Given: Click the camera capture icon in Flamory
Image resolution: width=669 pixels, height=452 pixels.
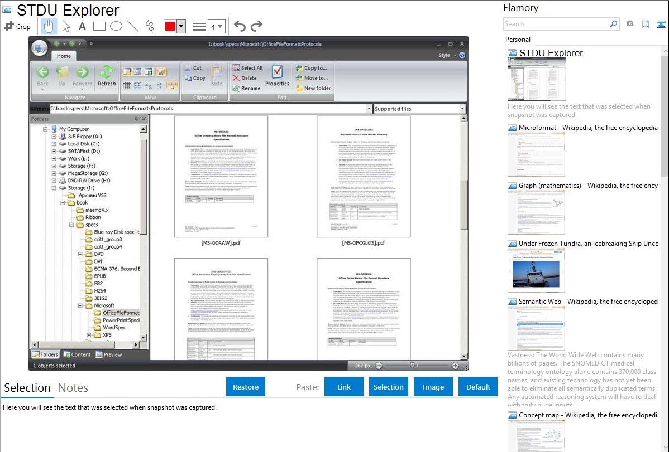Looking at the screenshot, I should click(630, 24).
